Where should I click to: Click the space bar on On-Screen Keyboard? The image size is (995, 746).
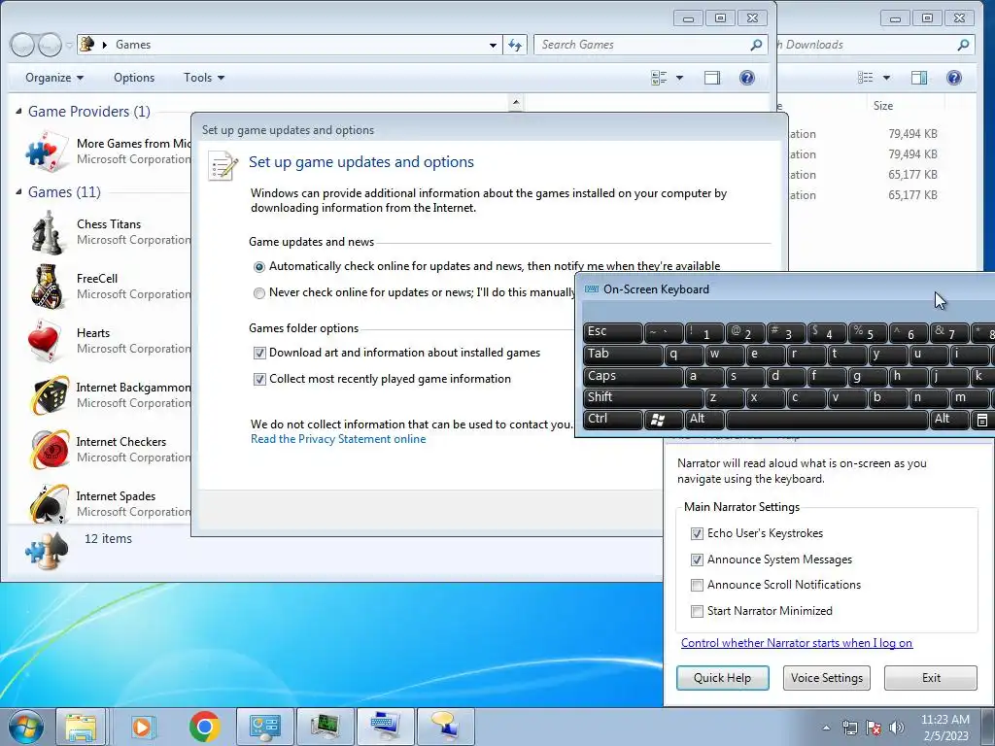(x=827, y=420)
